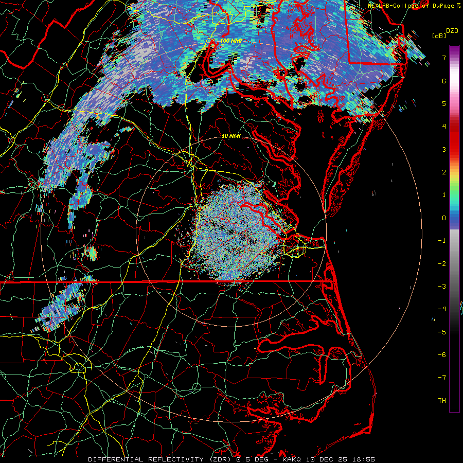Click the DZD legend title
463x463 pixels.
[452, 31]
